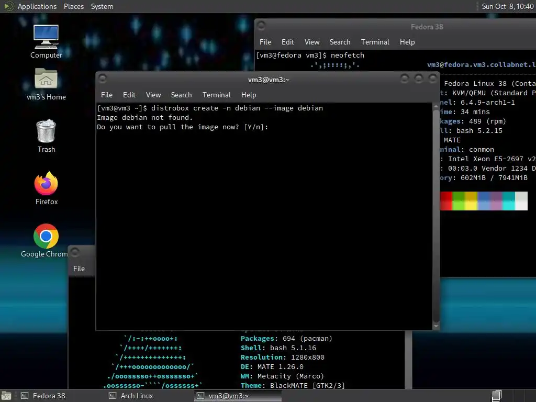
Task: Launch Google Chrome from the desktop
Action: (44, 241)
